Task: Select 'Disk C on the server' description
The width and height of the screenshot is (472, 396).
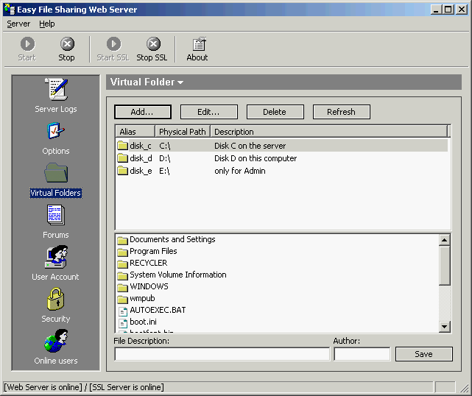Action: coord(250,146)
